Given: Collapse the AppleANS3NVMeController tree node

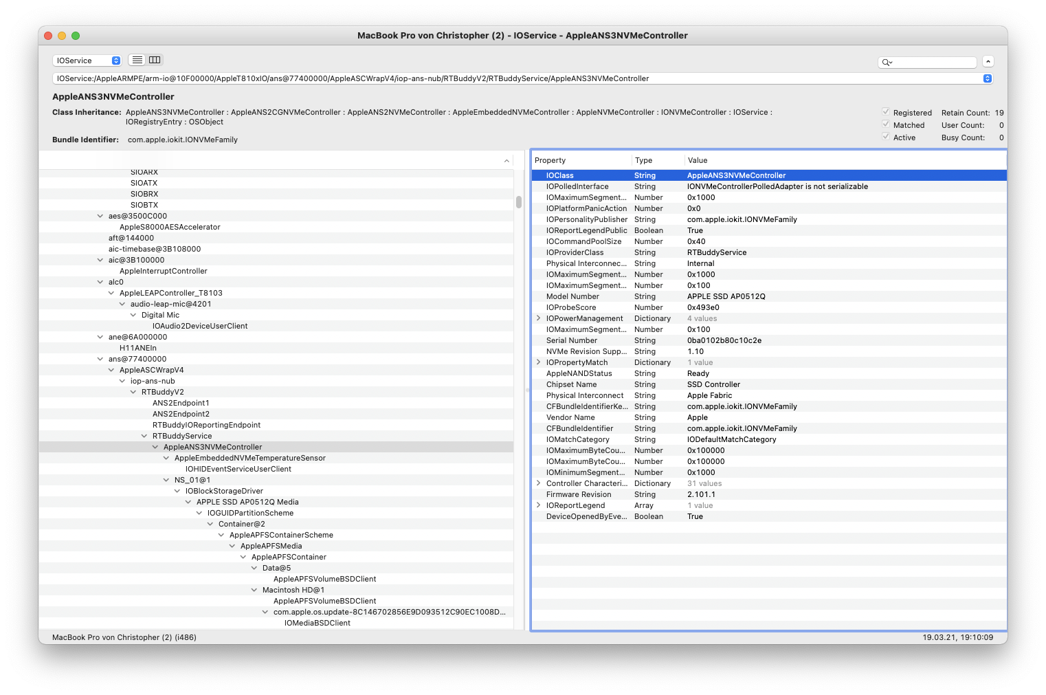Looking at the screenshot, I should [155, 447].
